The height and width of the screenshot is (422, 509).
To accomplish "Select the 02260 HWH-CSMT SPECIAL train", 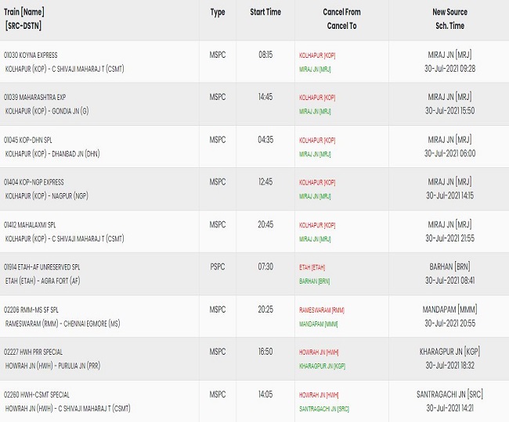I will point(37,395).
